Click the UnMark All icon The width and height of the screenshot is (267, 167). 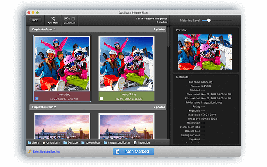tap(69, 19)
